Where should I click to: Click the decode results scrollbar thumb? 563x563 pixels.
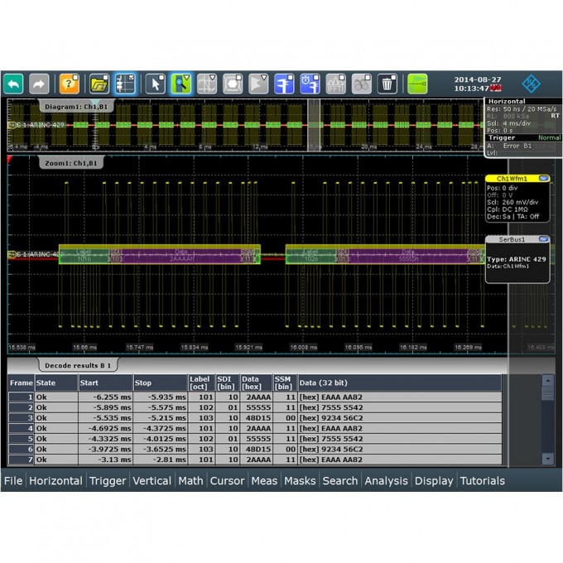(x=547, y=392)
